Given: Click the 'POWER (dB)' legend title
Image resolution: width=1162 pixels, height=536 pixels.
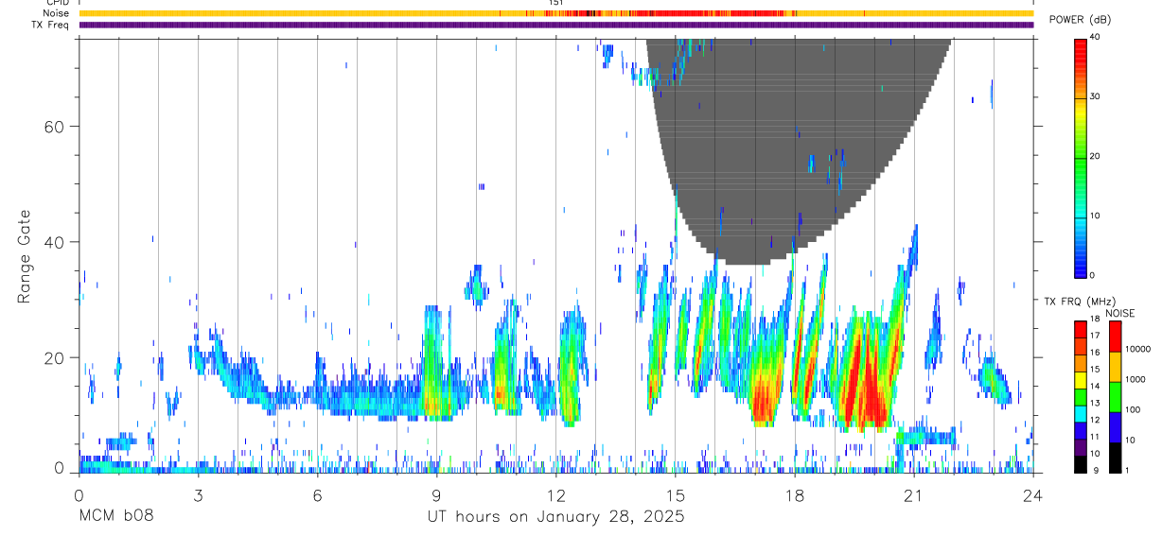Looking at the screenshot, I should point(1080,20).
